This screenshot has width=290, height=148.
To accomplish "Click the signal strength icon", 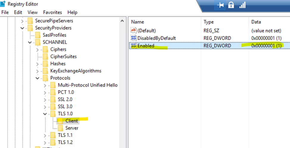I will coord(242,5).
